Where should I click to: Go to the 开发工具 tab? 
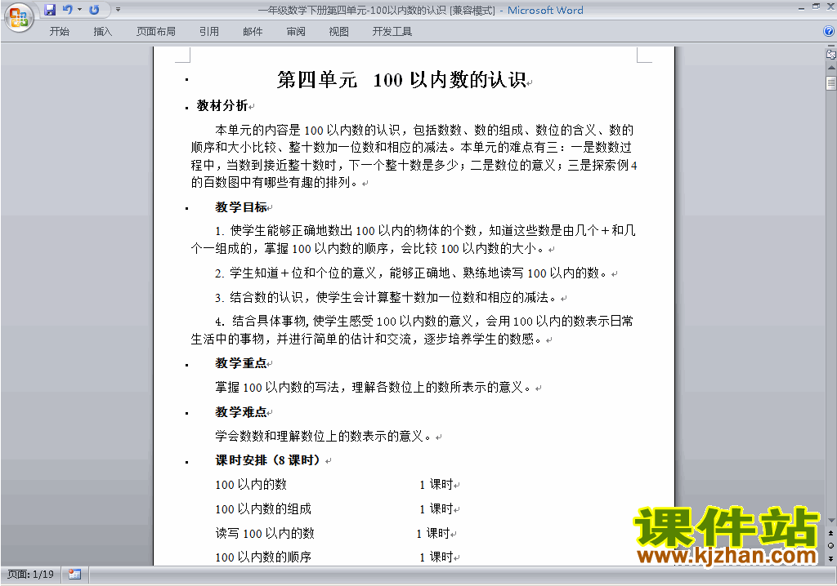tap(392, 32)
